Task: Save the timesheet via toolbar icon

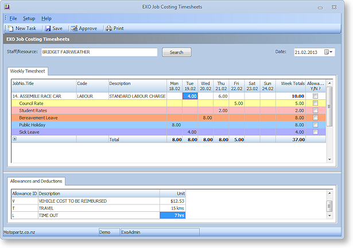Action: pos(48,28)
